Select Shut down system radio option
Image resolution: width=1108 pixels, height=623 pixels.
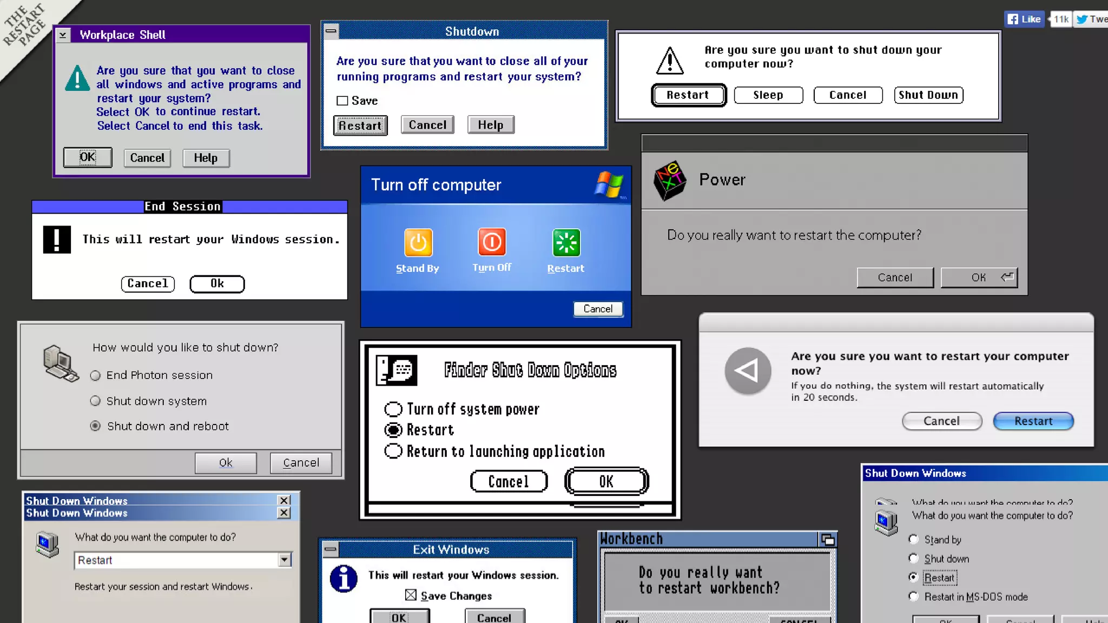(x=95, y=401)
